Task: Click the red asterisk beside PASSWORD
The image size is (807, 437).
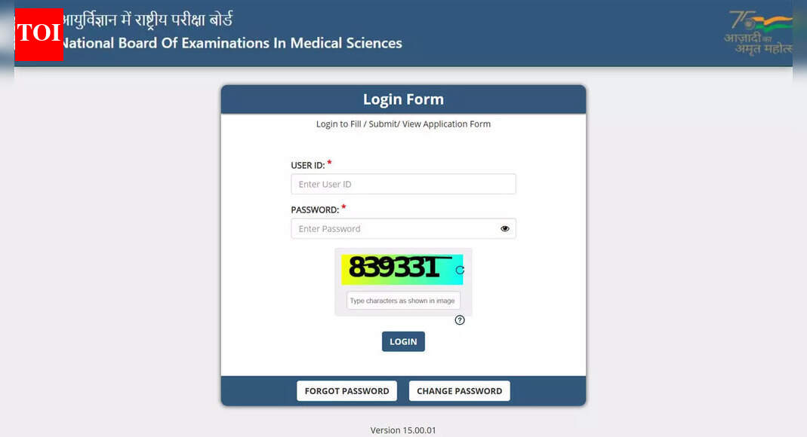Action: [x=343, y=206]
